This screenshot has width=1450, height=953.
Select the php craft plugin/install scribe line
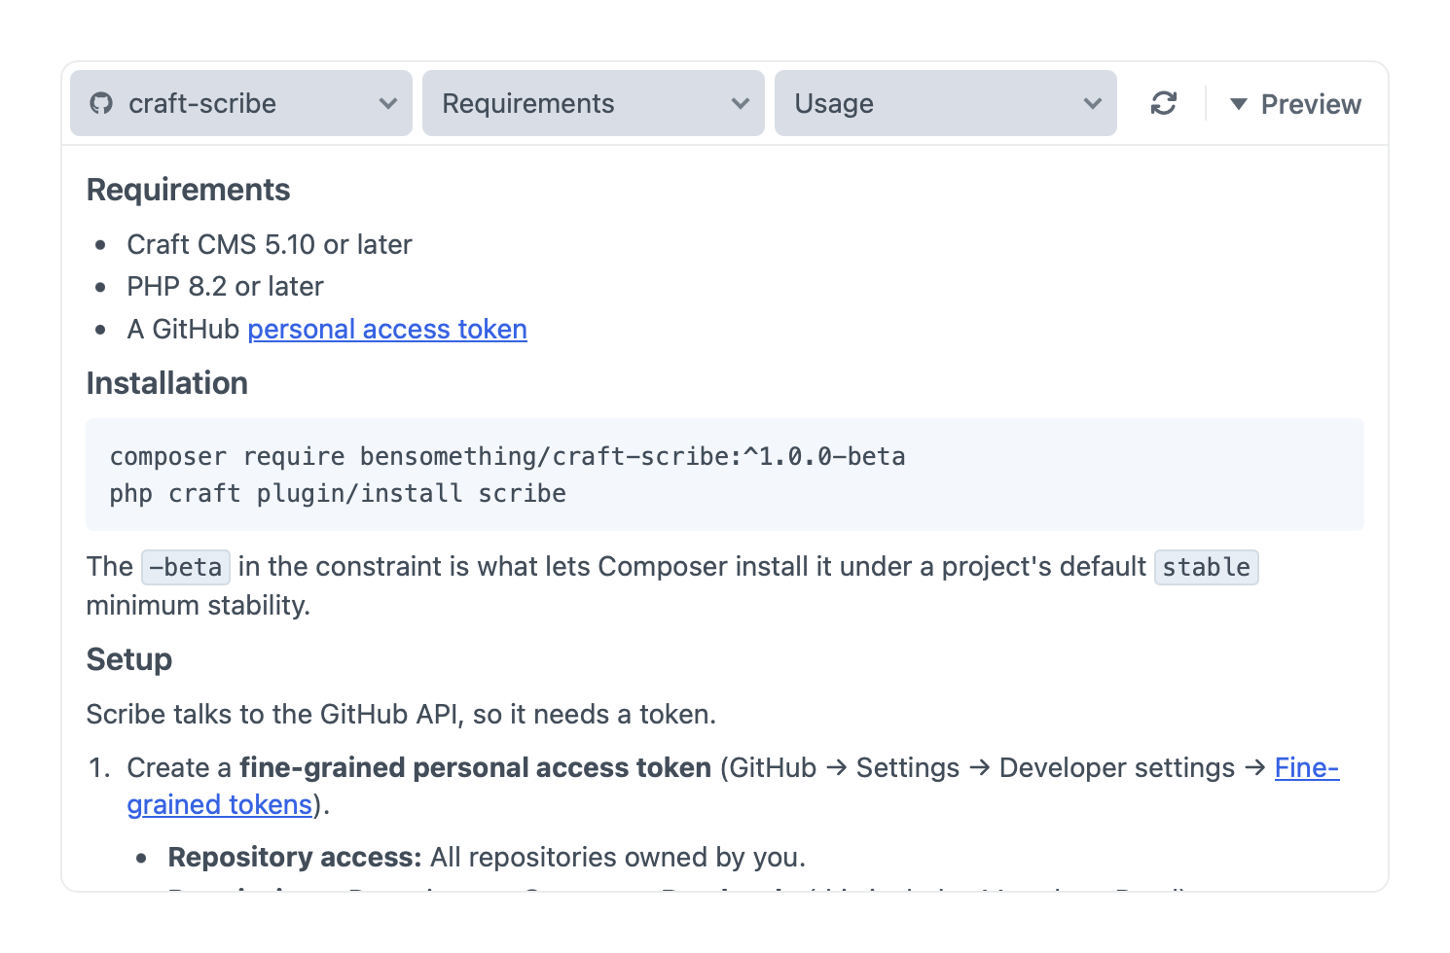pyautogui.click(x=338, y=493)
